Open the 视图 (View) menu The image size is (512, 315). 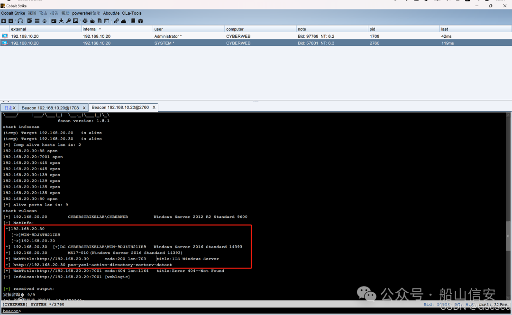(x=32, y=13)
